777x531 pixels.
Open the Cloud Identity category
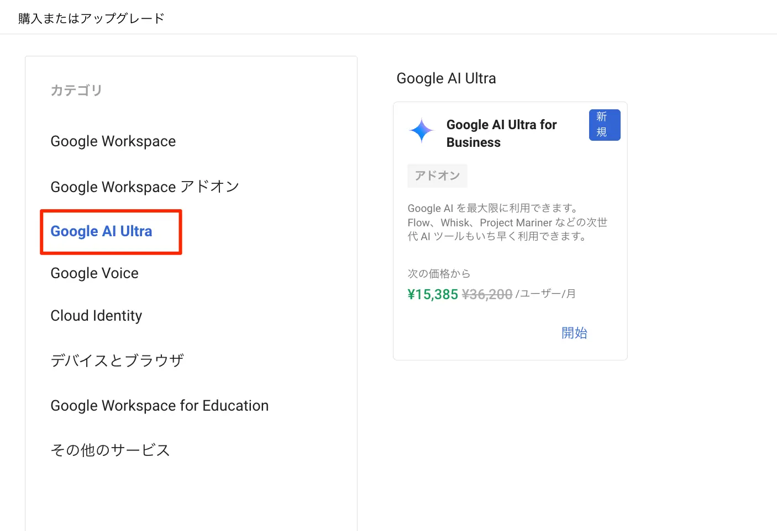[x=96, y=316]
